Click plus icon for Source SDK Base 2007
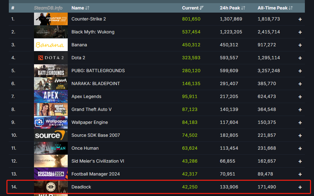 300,136
